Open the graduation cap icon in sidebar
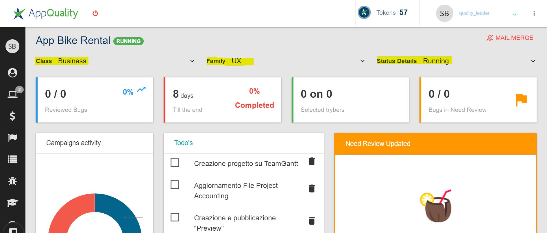547x233 pixels. (x=12, y=203)
